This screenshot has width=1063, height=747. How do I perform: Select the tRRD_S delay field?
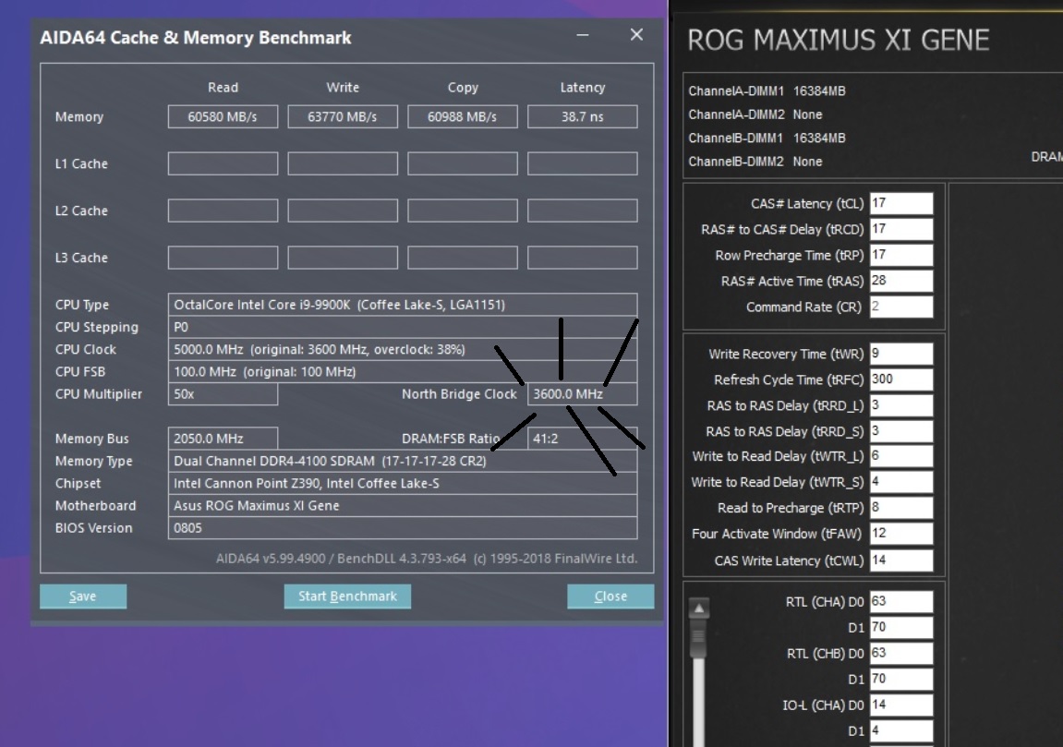click(901, 431)
